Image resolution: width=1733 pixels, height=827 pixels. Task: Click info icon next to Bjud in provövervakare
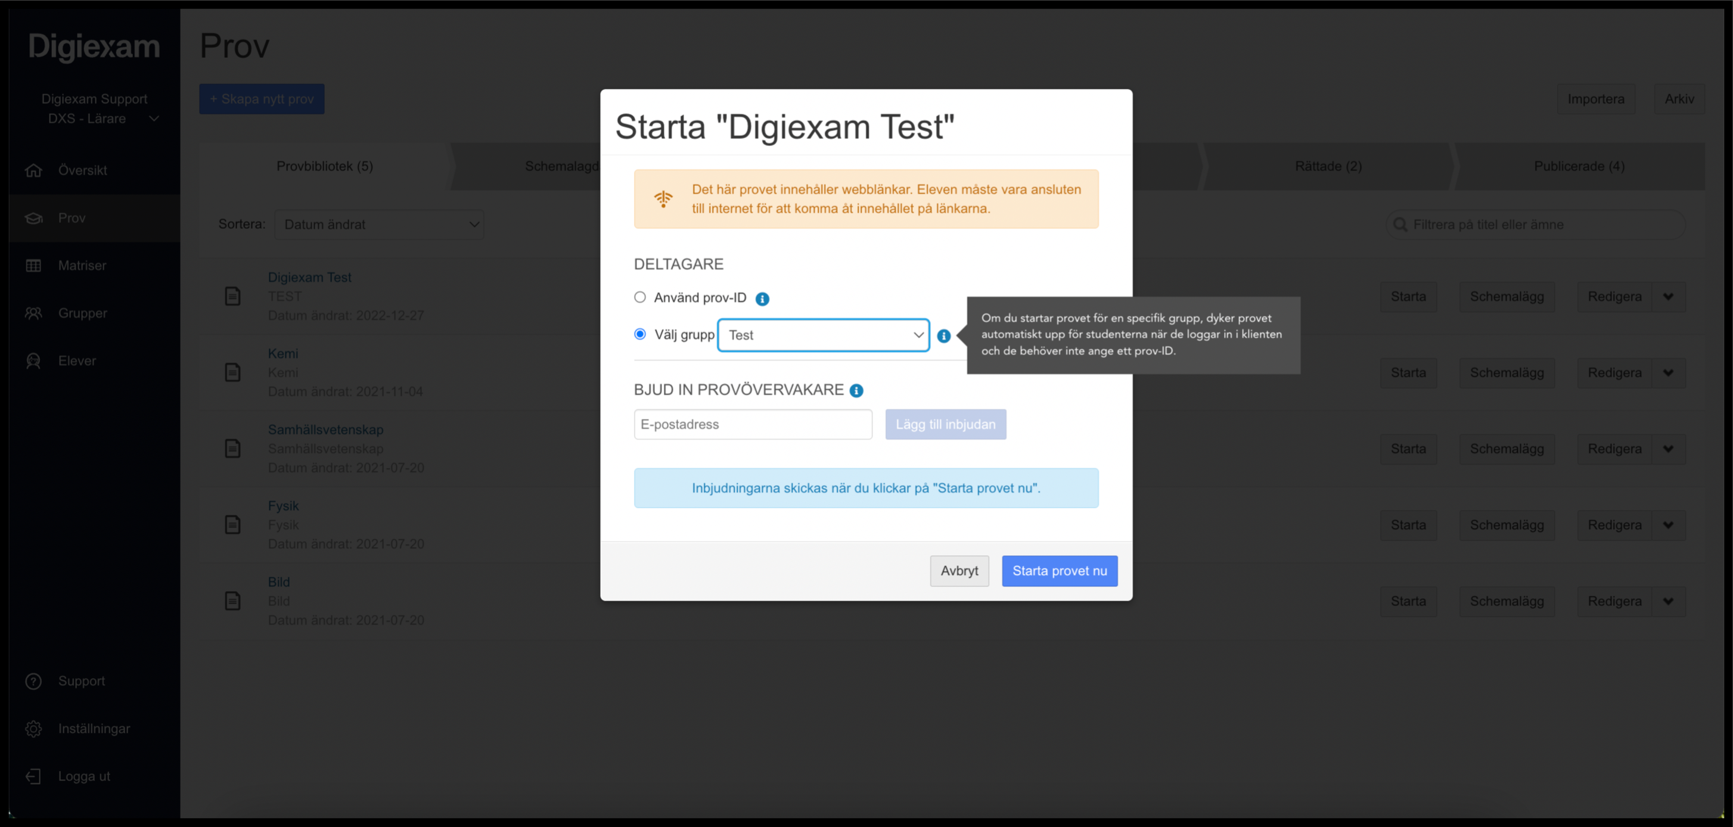pos(856,391)
